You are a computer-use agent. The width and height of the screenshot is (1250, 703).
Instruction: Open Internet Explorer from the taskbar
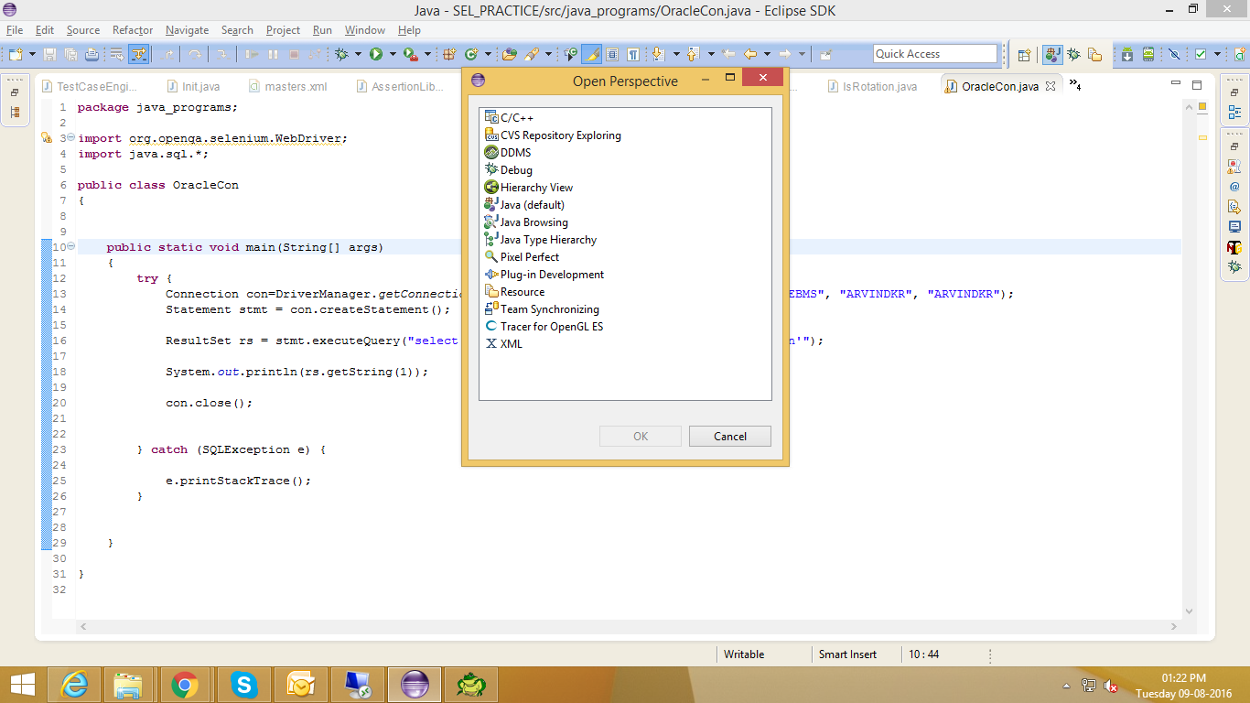tap(73, 684)
